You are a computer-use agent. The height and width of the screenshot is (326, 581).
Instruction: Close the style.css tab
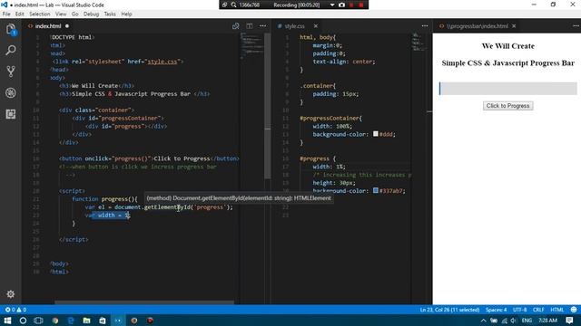(316, 26)
